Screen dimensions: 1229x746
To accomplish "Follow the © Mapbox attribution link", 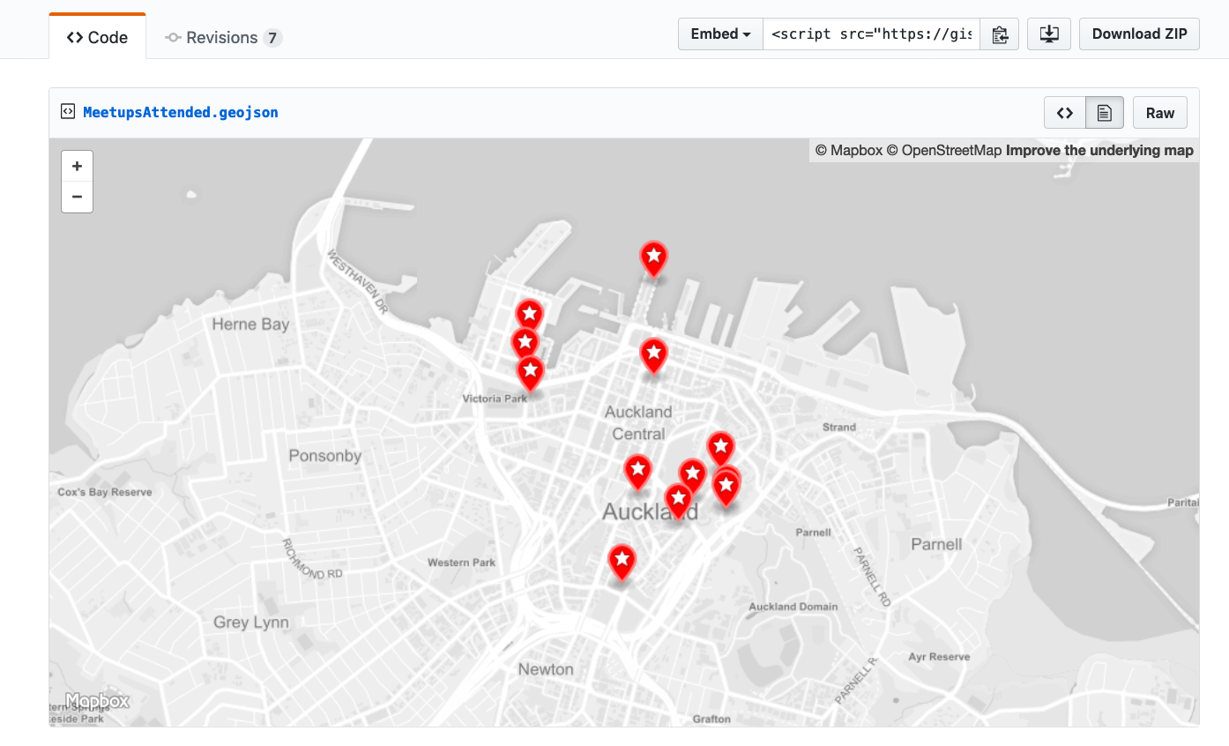I will [848, 150].
